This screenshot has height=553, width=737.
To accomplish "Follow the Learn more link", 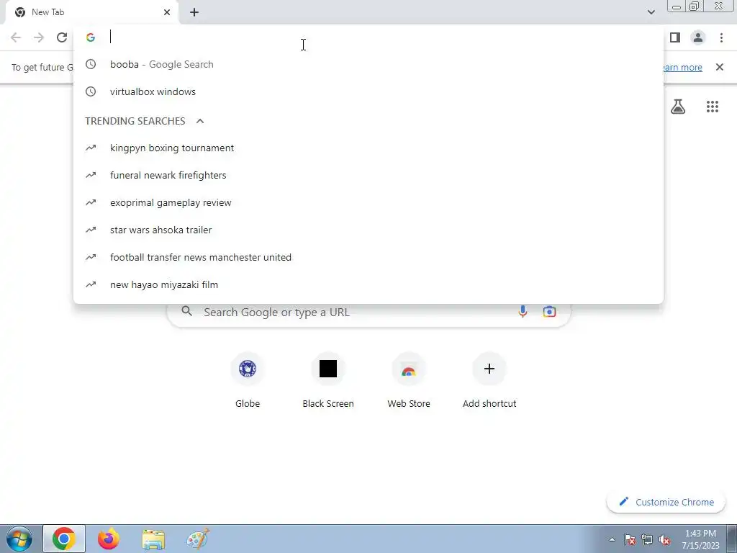I will (x=682, y=67).
